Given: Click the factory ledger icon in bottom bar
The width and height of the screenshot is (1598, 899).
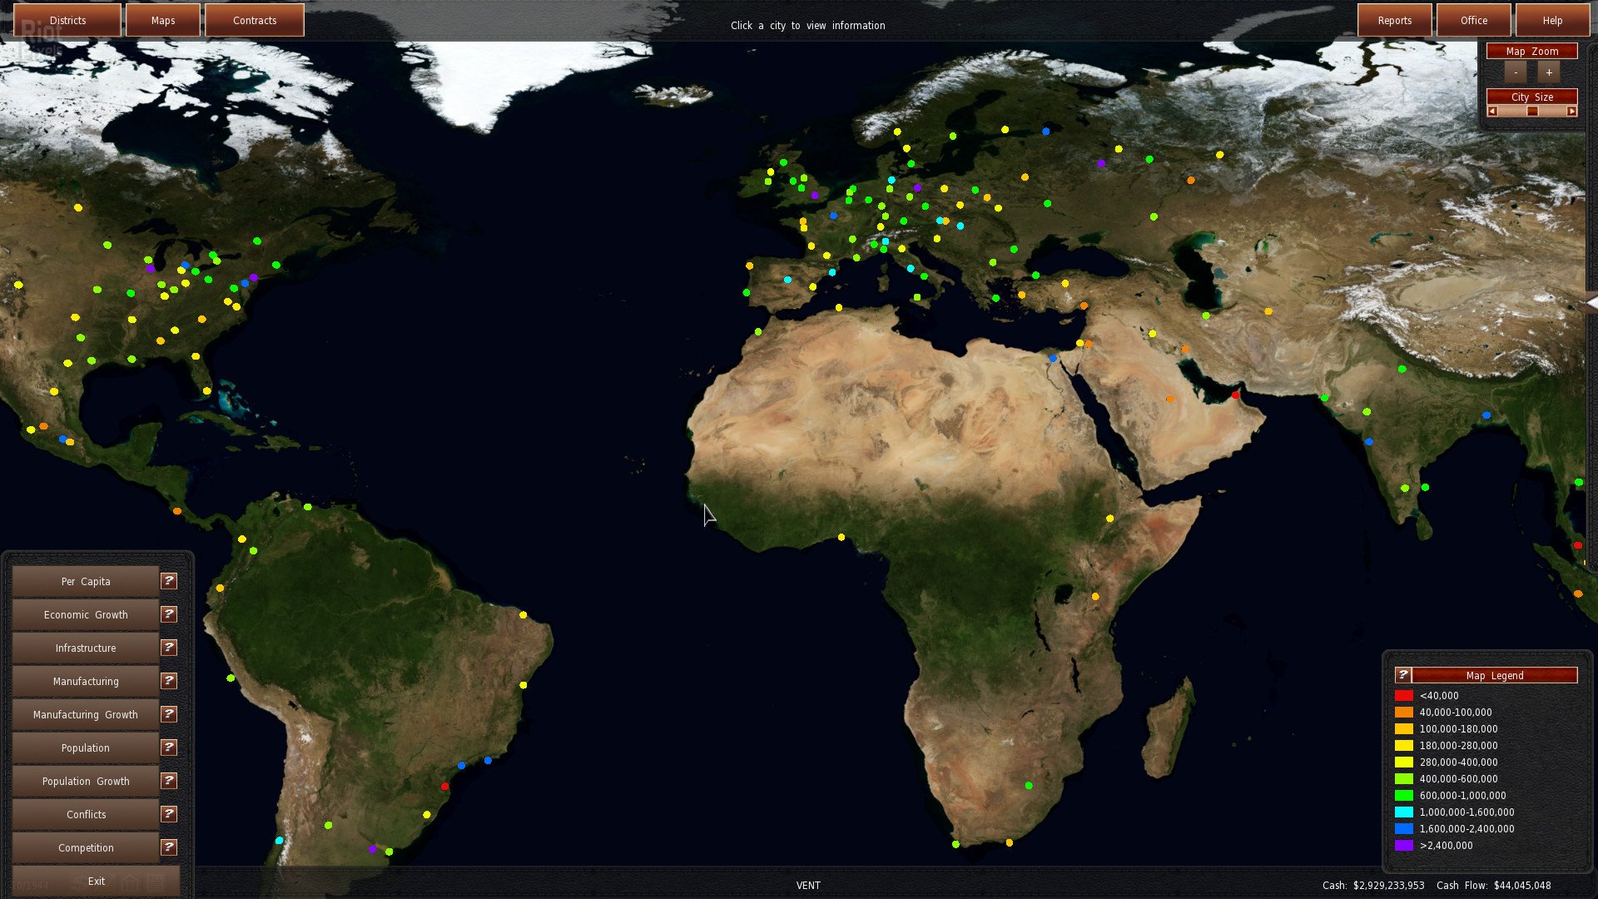Looking at the screenshot, I should (155, 881).
